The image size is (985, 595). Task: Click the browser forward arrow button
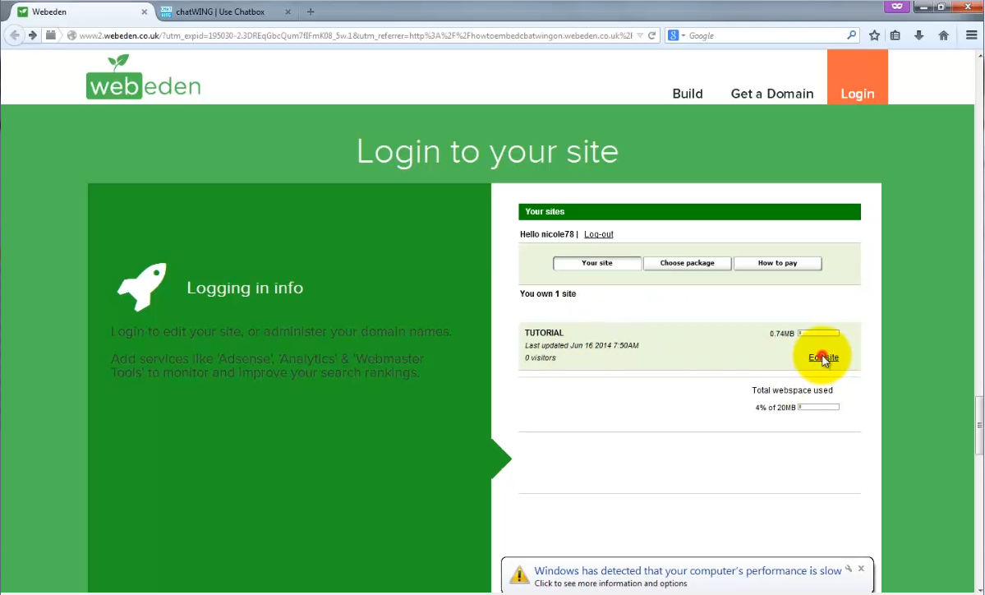point(33,35)
